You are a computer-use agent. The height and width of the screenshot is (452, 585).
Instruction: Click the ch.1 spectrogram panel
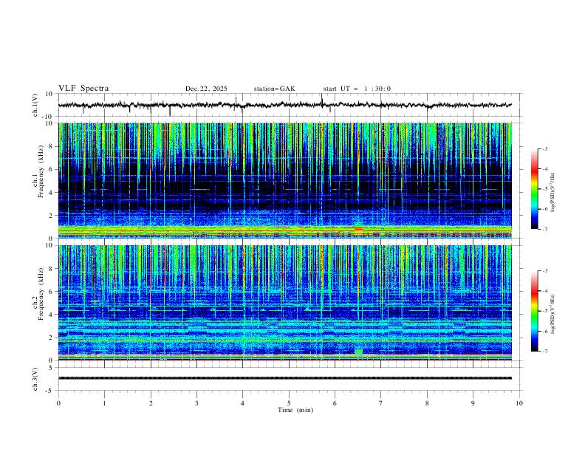[285, 180]
